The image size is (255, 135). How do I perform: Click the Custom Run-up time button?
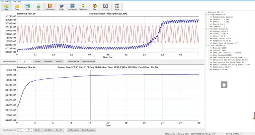(x=88, y=130)
